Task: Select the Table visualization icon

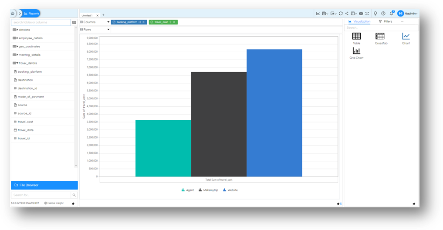Action: click(356, 36)
